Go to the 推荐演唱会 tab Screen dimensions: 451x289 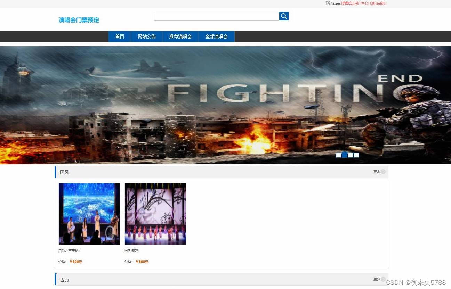(180, 36)
